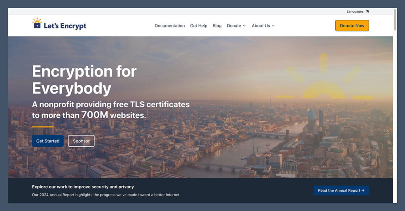Go to Get Help page
The image size is (405, 211).
[x=199, y=26]
